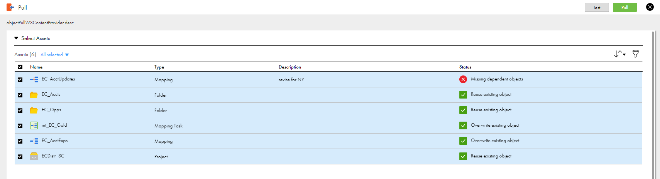Click 'Overwrite existing object' status for EC_AcctExps
660x179 pixels.
(495, 141)
